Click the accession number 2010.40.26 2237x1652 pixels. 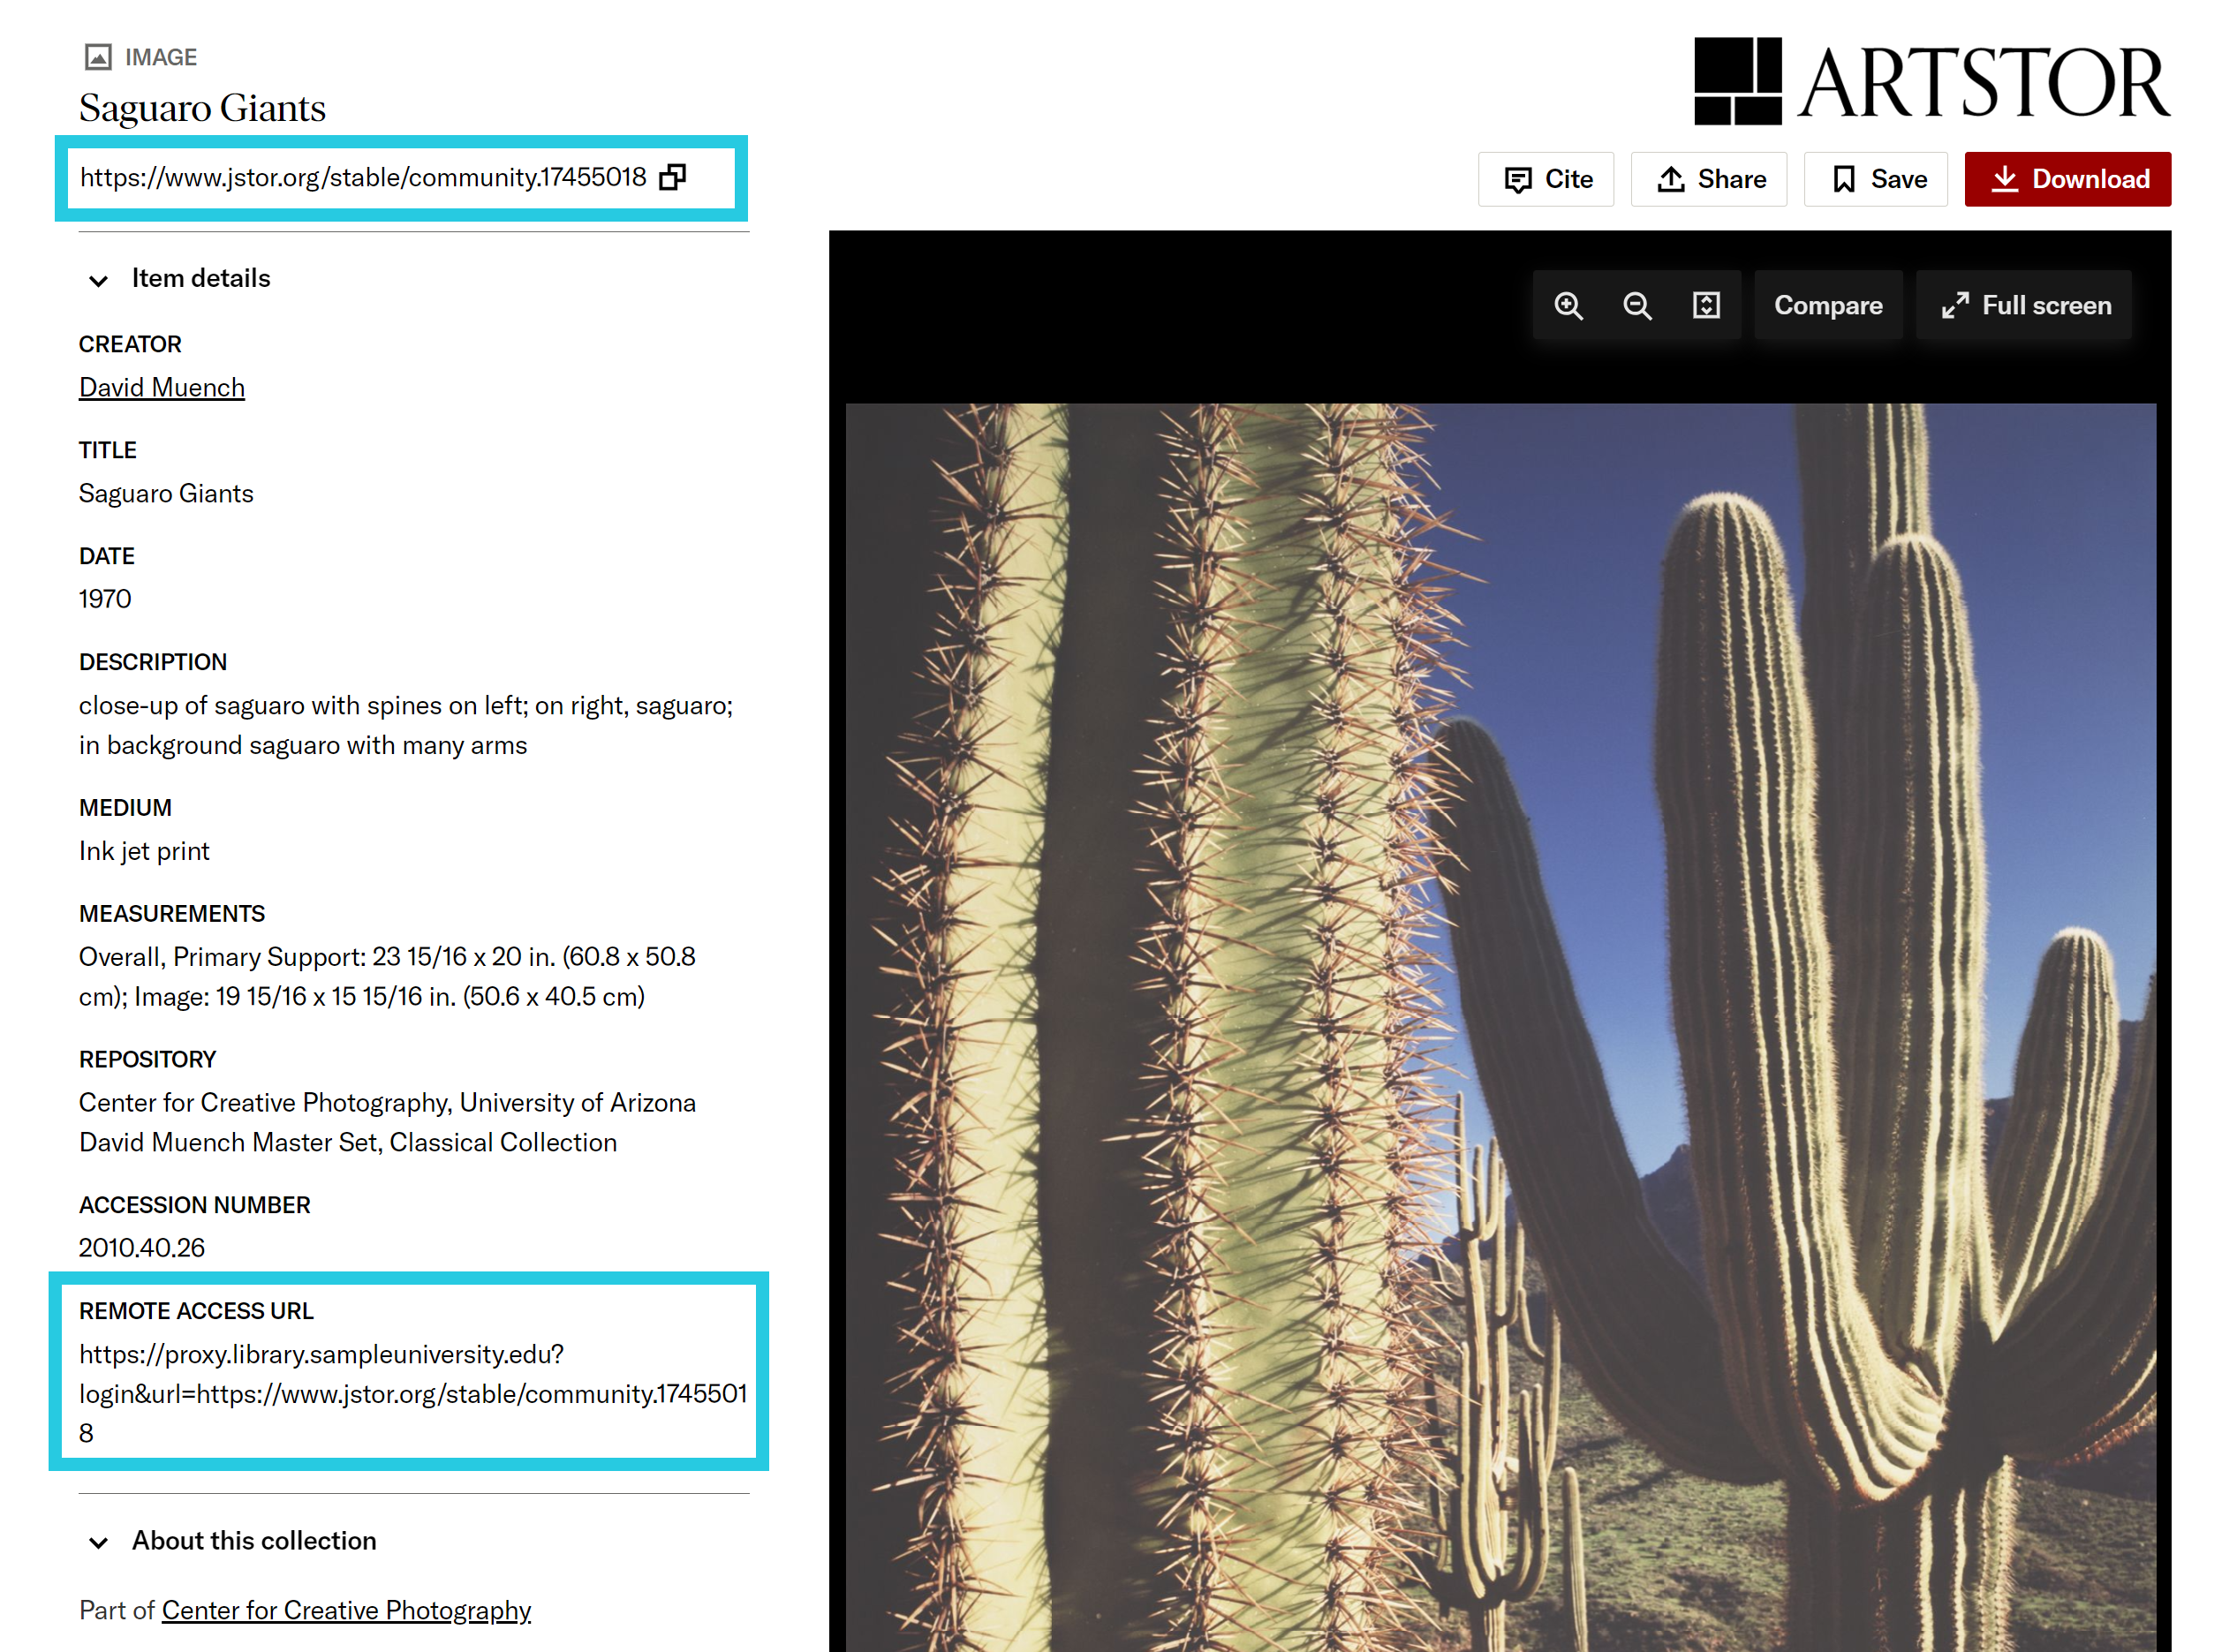tap(142, 1248)
